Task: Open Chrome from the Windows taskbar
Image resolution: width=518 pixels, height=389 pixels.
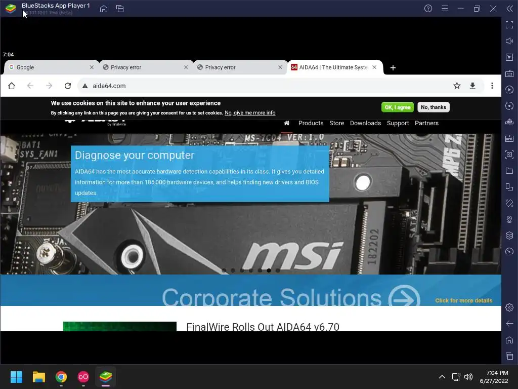Action: pyautogui.click(x=61, y=377)
